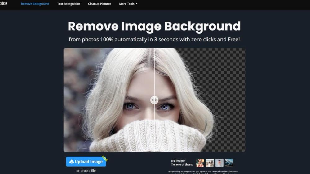The height and width of the screenshot is (174, 310).
Task: Expand the More Tools dropdown
Action: (x=128, y=4)
